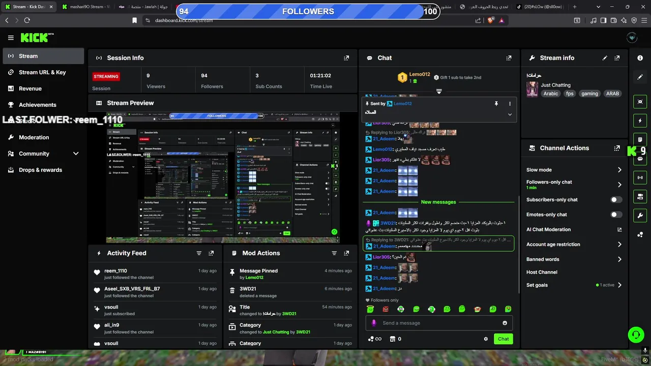651x366 pixels.
Task: Open Drops & rewards page
Action: pyautogui.click(x=43, y=170)
